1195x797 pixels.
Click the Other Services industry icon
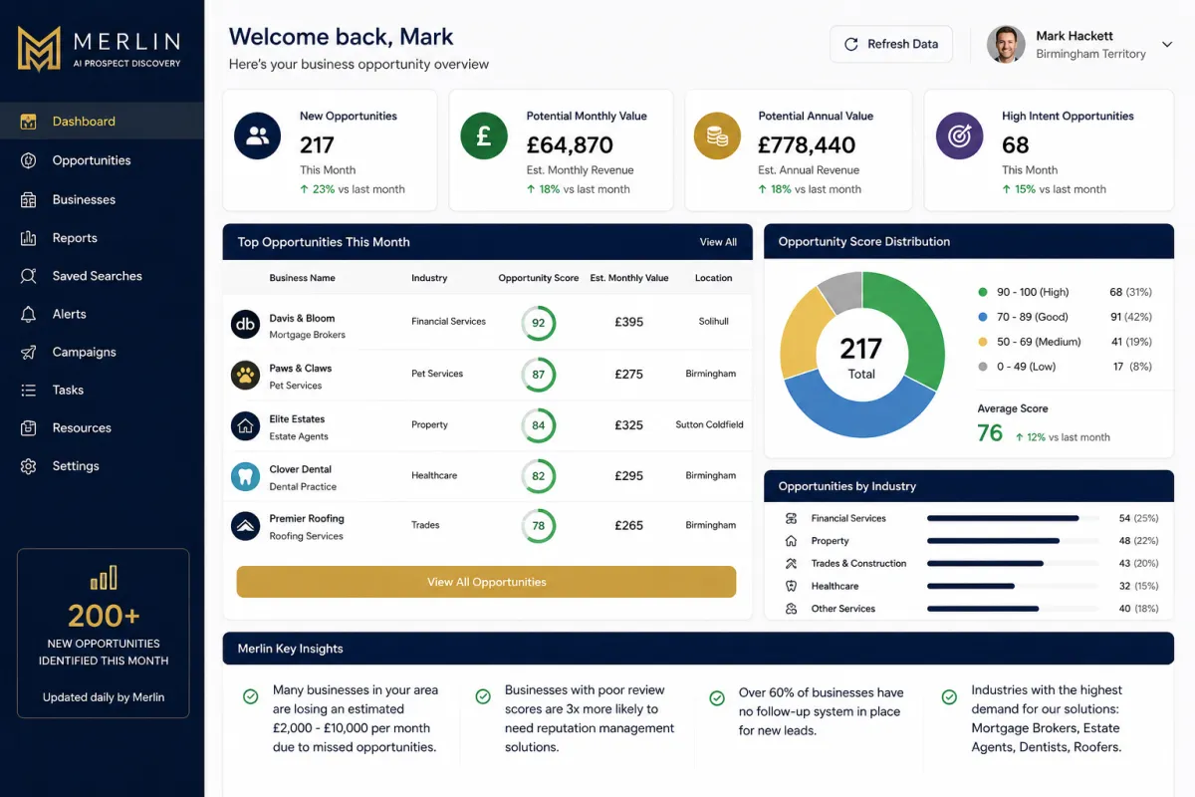[792, 609]
